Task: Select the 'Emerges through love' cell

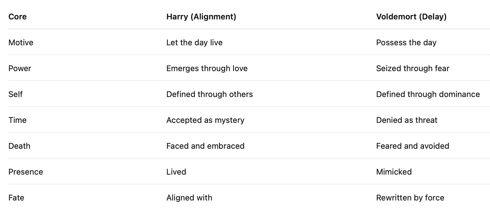Action: [207, 68]
